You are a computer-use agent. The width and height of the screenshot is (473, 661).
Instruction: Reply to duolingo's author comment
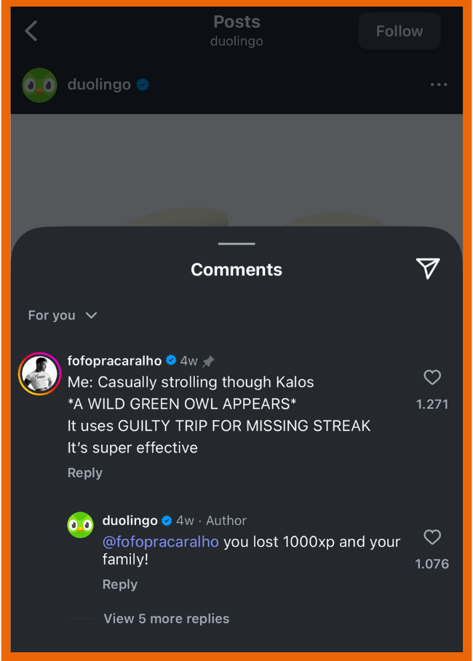tap(120, 585)
